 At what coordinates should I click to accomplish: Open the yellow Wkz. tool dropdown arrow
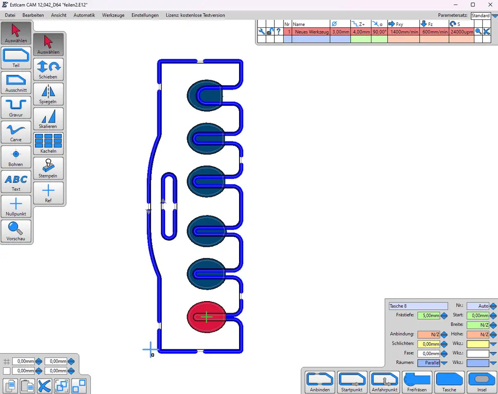coord(493,344)
